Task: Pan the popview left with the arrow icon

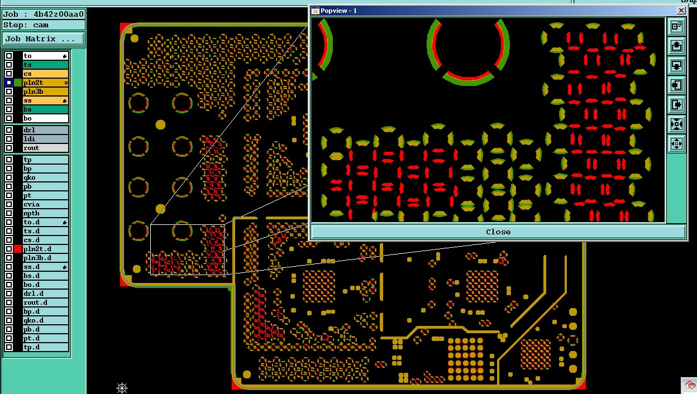Action: (x=676, y=85)
